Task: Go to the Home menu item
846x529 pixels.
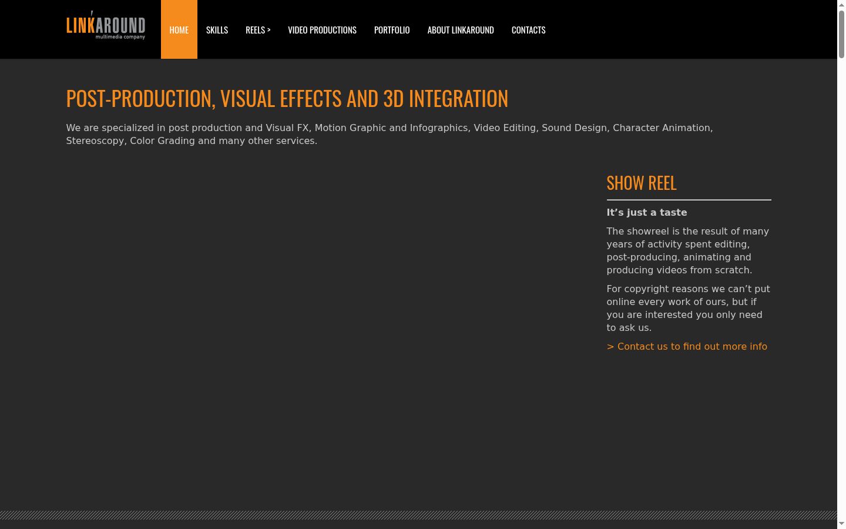Action: coord(179,29)
